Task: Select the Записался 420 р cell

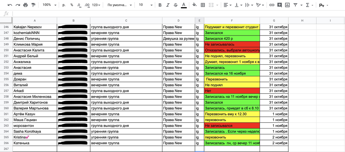Action: (x=232, y=39)
